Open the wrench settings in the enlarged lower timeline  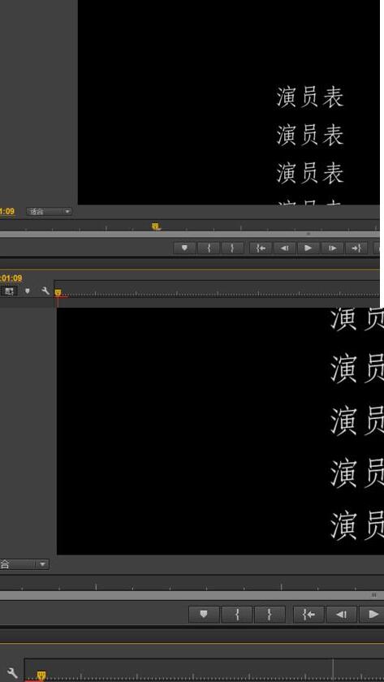click(11, 673)
